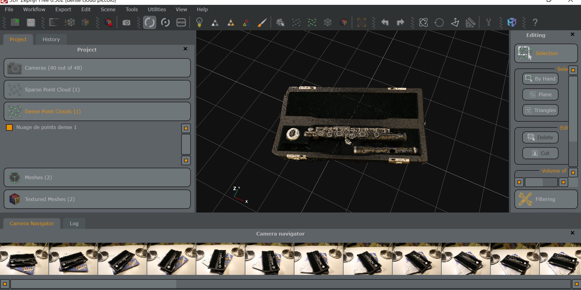Switch to the History tab
This screenshot has height=290, width=581.
(51, 39)
